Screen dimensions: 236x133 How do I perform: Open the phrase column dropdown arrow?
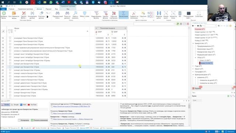87,31
